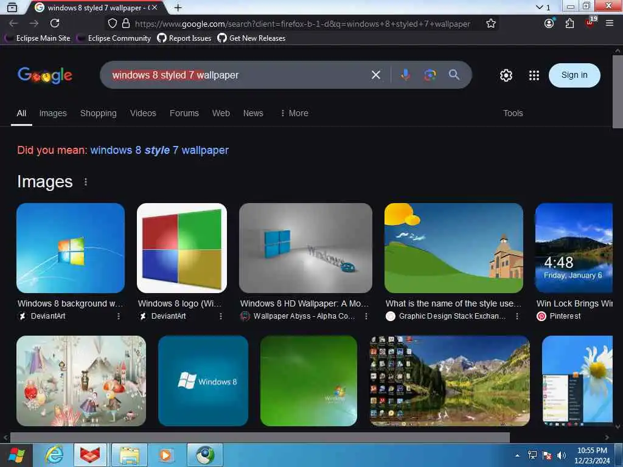The image size is (623, 467).
Task: Click the vertical page scrollbar thumb
Action: pyautogui.click(x=618, y=92)
